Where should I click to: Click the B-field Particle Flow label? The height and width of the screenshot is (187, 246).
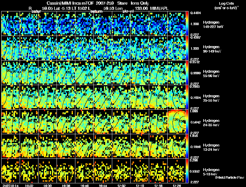[230, 177]
